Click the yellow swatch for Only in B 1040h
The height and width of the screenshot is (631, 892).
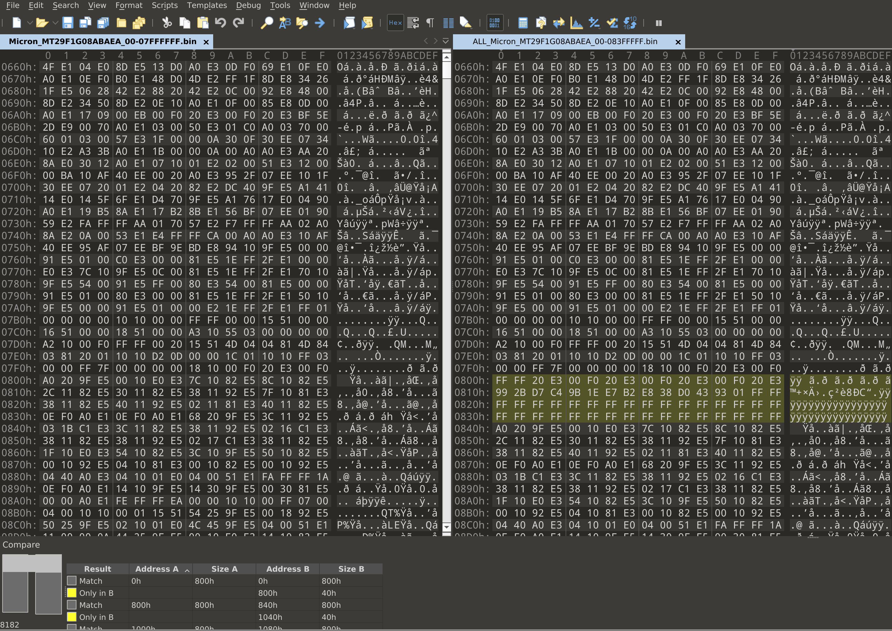[x=71, y=617]
